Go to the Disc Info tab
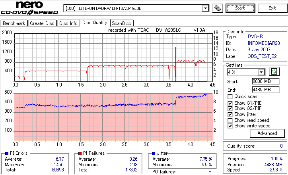 pyautogui.click(x=68, y=23)
